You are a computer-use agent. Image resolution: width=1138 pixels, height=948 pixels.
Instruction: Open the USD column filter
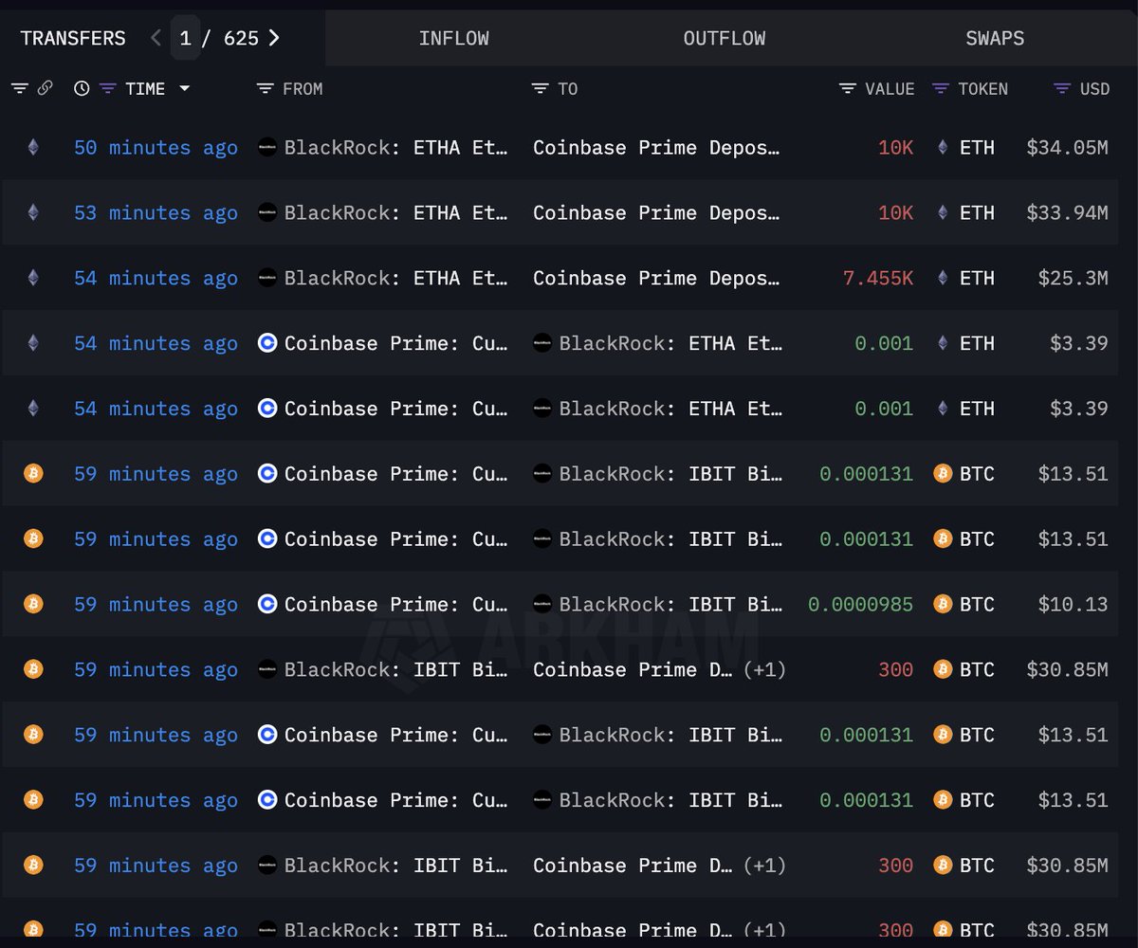point(1062,88)
